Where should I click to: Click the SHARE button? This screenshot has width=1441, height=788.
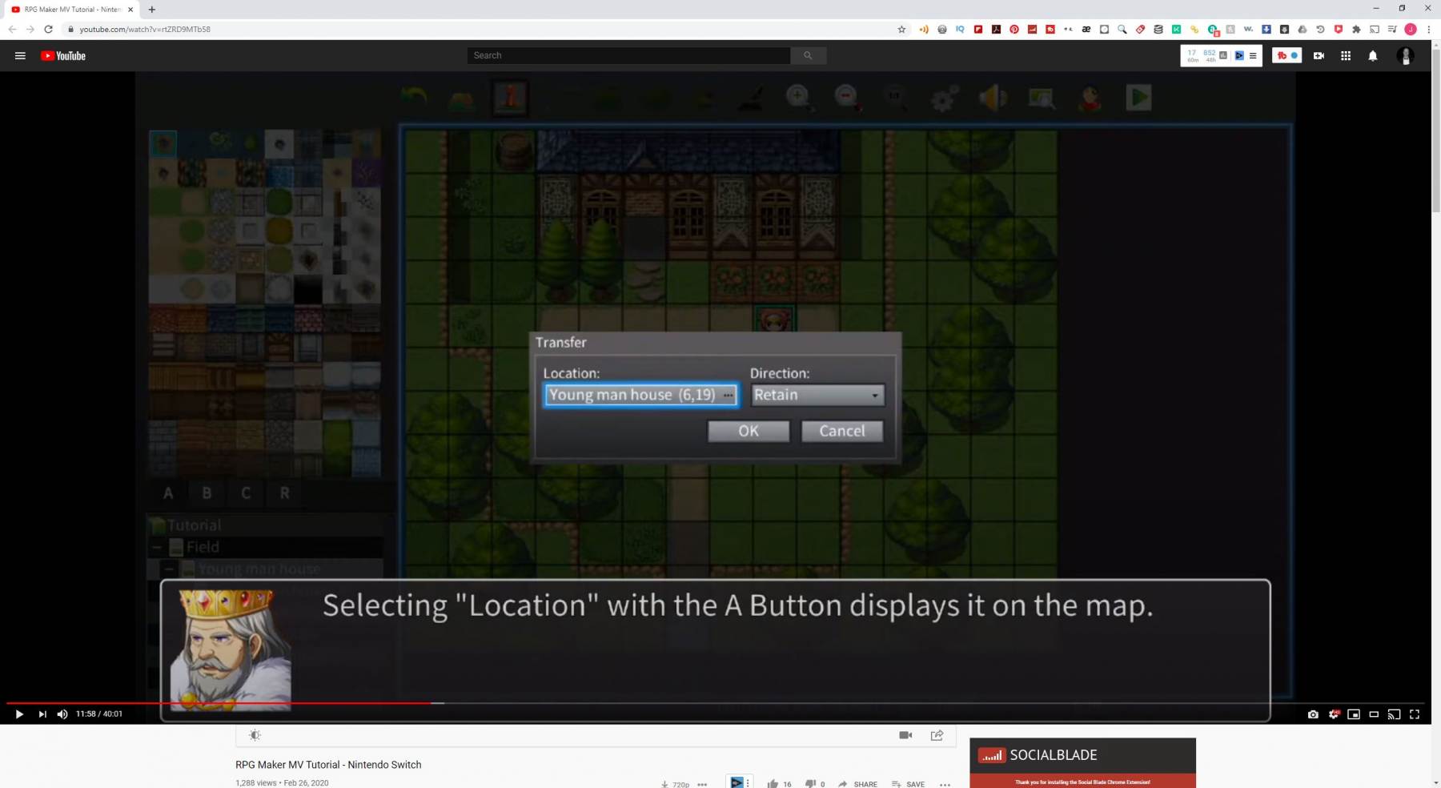[x=857, y=784]
